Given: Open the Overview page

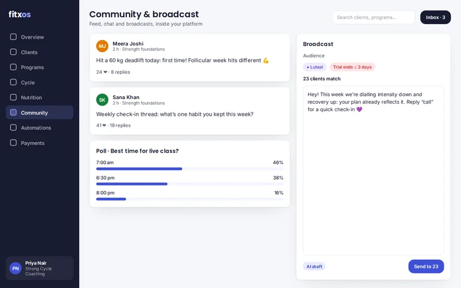Looking at the screenshot, I should (x=39, y=37).
